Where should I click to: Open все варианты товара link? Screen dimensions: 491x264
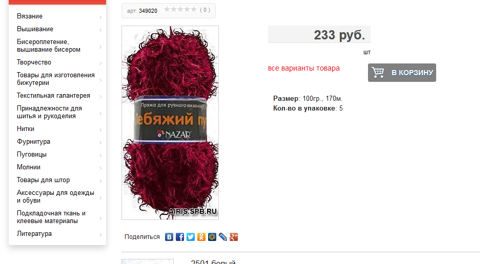click(x=303, y=69)
